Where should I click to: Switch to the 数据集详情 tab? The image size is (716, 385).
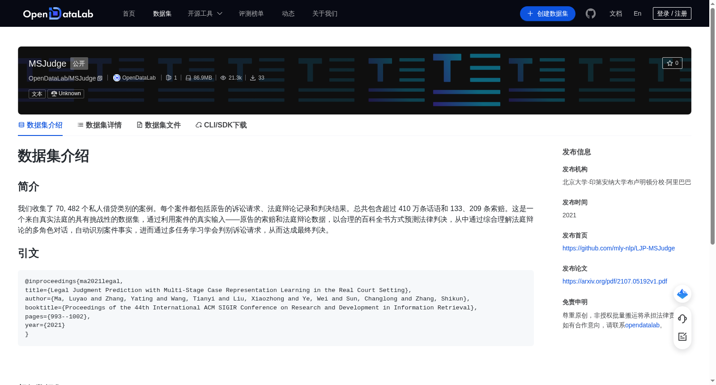99,125
